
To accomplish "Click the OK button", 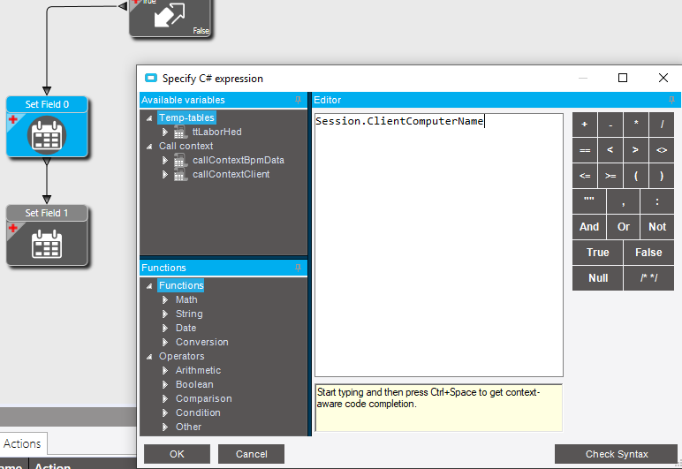I will (x=177, y=454).
